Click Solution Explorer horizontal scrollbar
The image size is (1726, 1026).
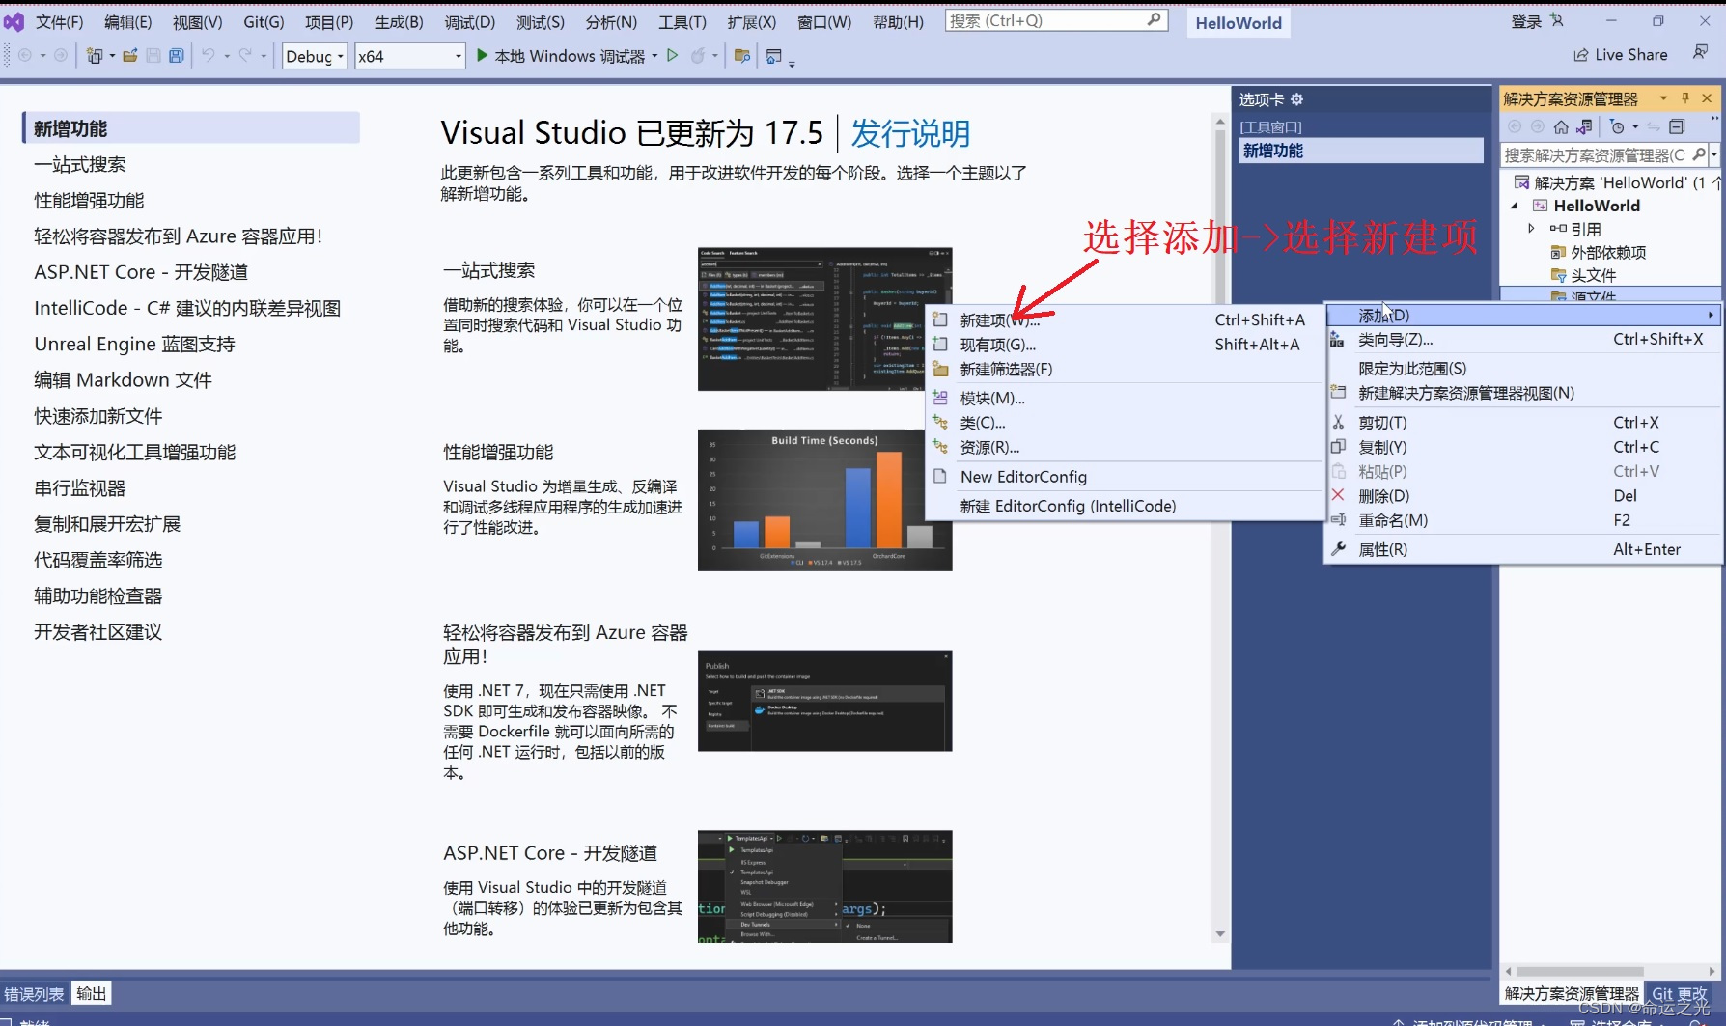click(1580, 971)
